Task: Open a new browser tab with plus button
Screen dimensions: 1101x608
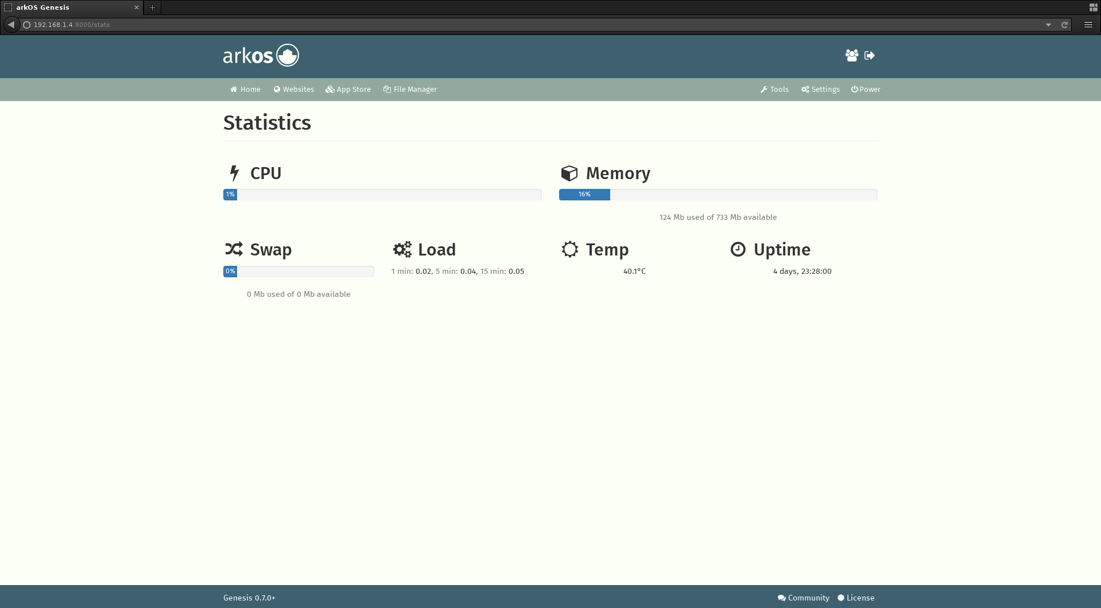Action: 153,7
